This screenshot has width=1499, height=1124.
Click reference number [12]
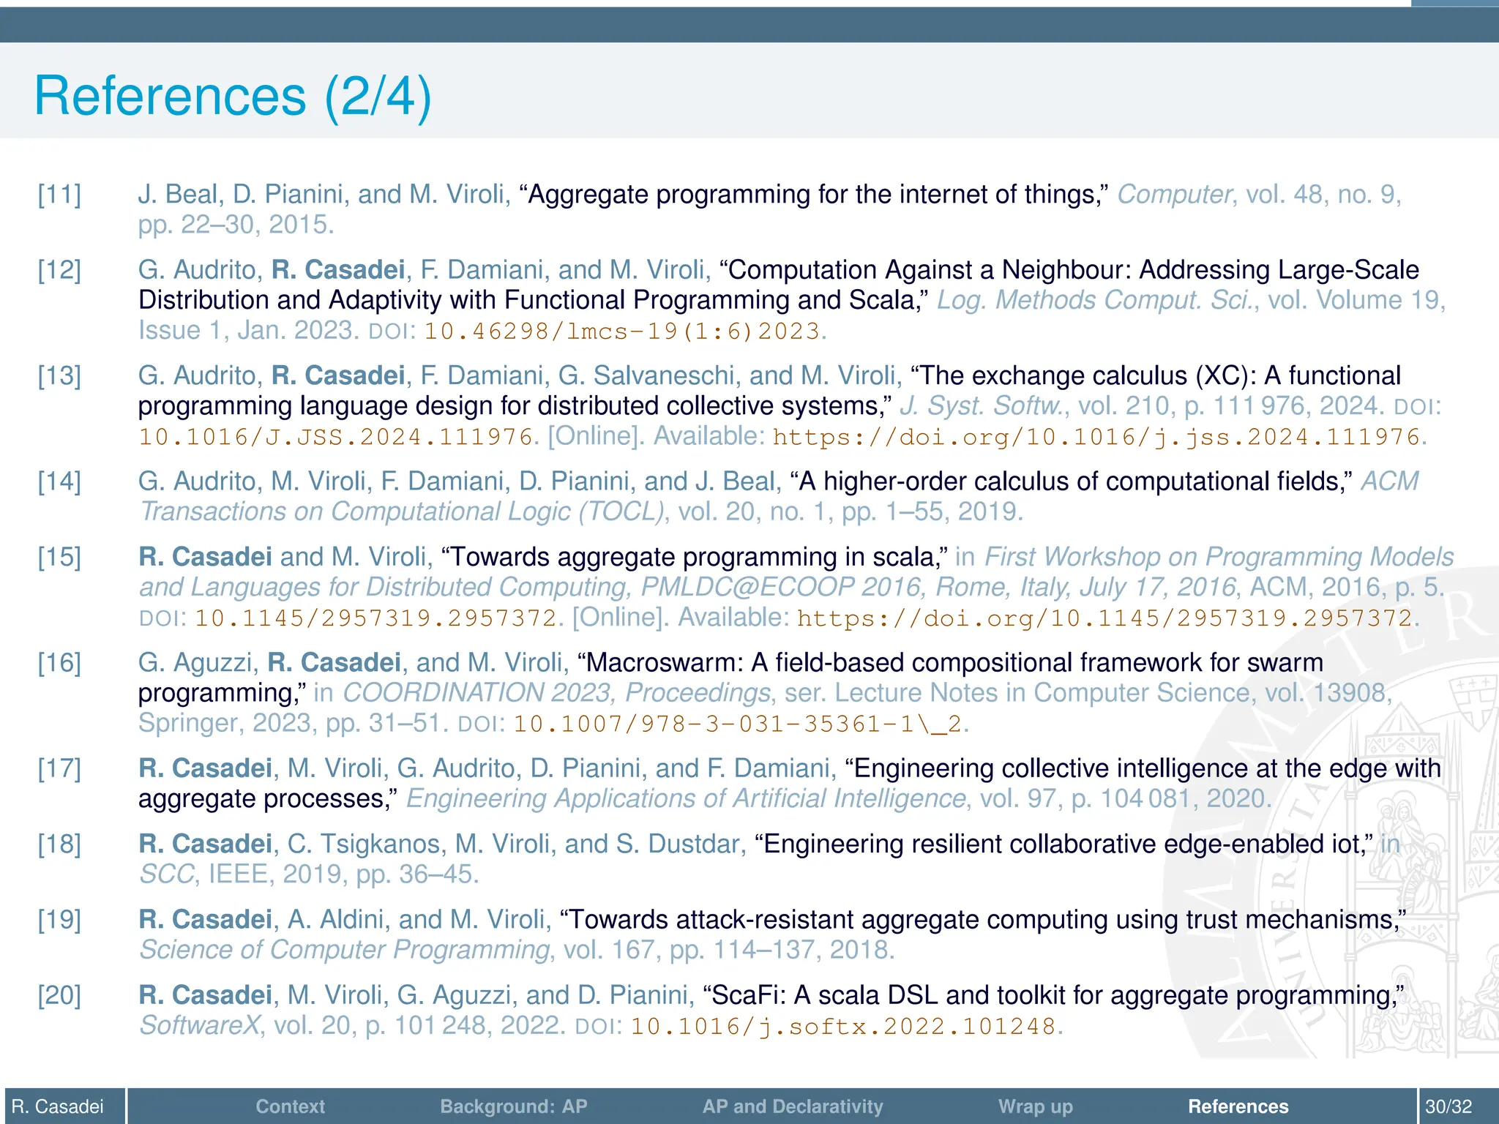click(59, 270)
